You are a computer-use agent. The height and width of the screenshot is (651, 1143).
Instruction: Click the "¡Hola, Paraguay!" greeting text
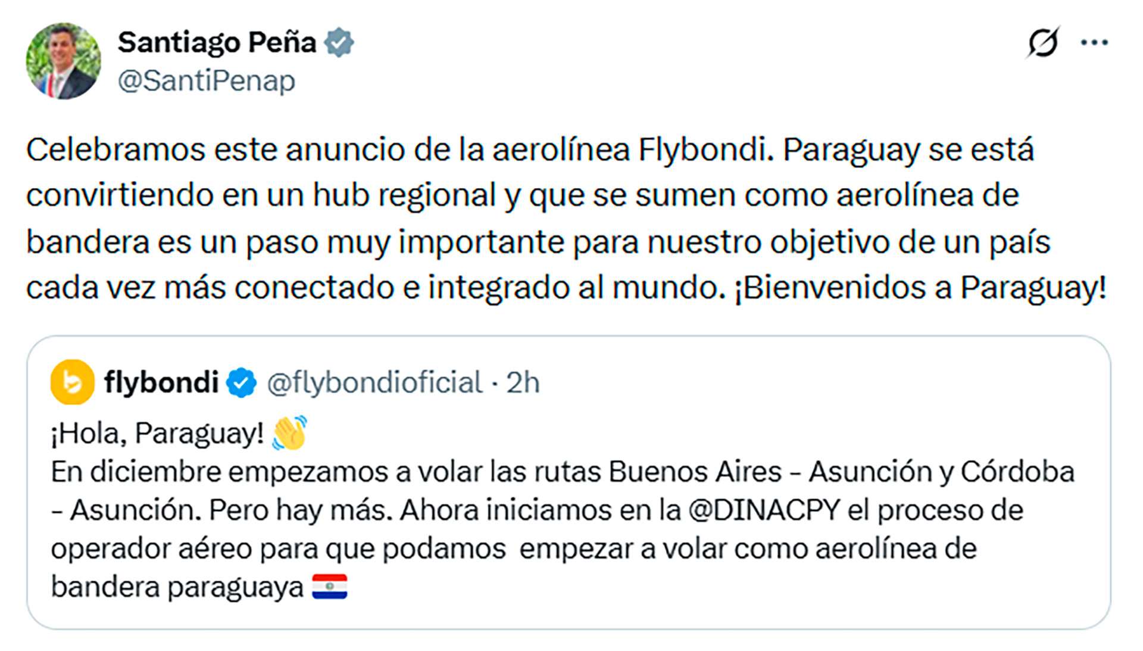tap(157, 434)
